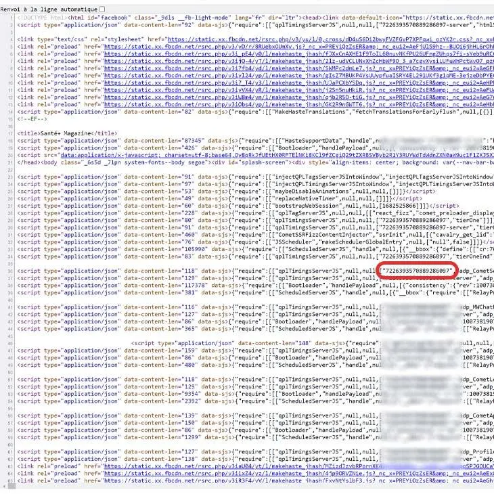Viewport: 494px width, 494px height.
Task: Open the preload link to GK2R9nGWTT6.js
Action: pos(298,105)
